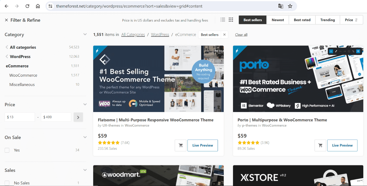
Task: Click the maximum price field
Action: 56,117
